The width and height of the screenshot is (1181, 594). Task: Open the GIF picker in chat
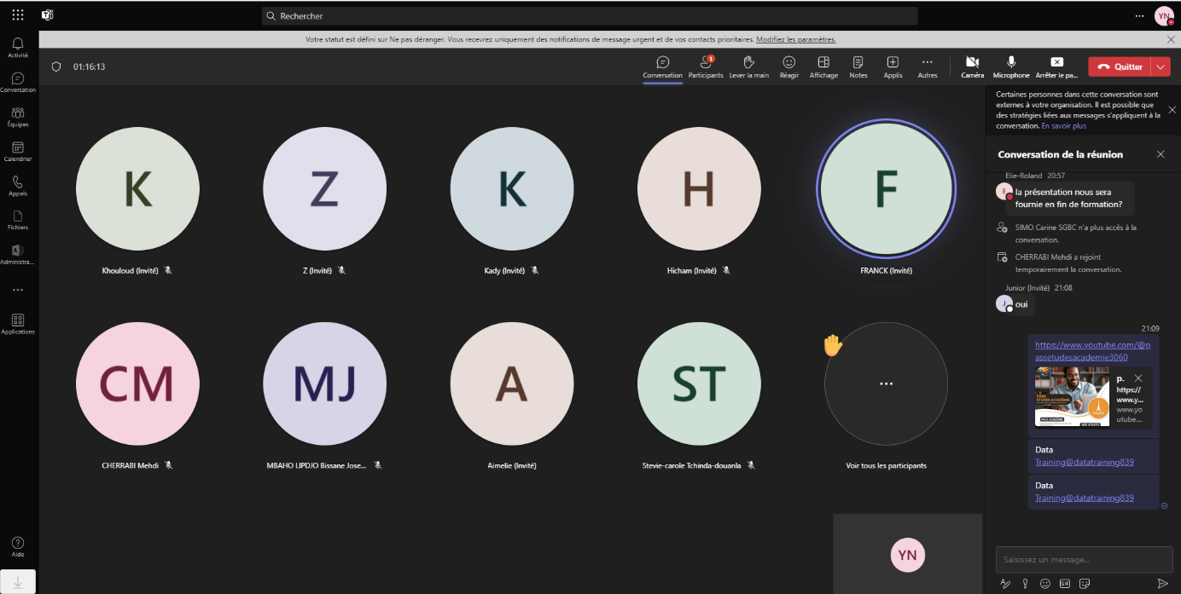point(1064,584)
